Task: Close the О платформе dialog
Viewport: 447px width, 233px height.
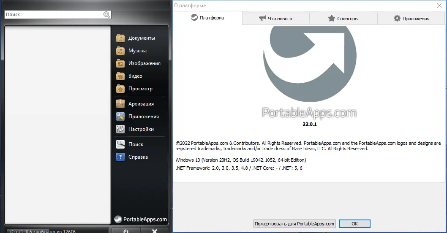Action: (439, 5)
